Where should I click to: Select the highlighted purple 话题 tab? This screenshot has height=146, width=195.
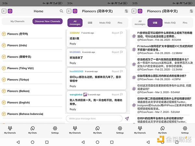[155, 23]
